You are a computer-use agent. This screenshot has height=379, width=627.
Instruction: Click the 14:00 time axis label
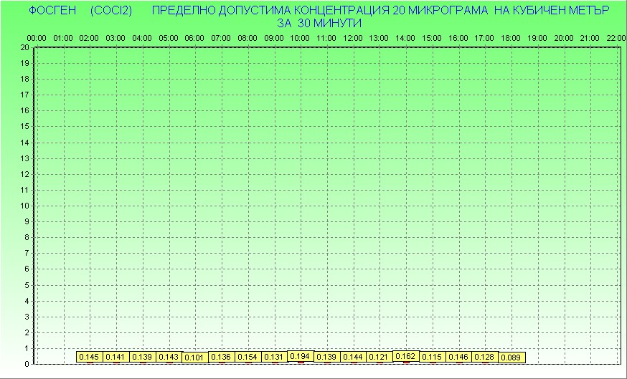click(x=405, y=37)
